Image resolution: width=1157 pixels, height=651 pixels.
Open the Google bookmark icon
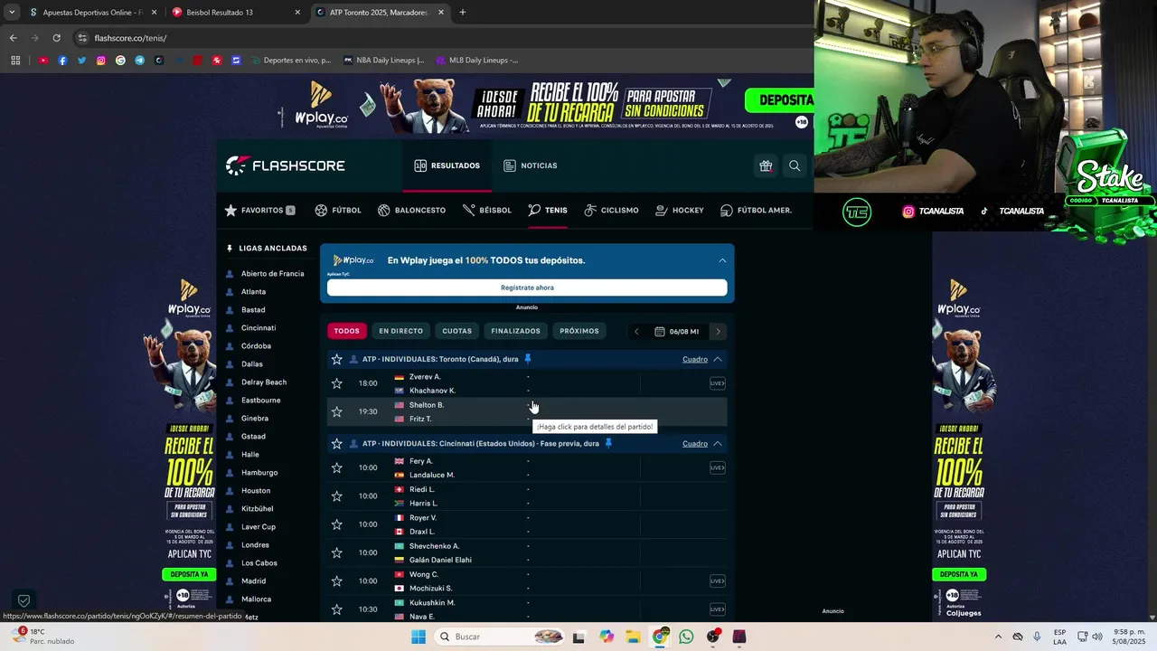coord(120,61)
